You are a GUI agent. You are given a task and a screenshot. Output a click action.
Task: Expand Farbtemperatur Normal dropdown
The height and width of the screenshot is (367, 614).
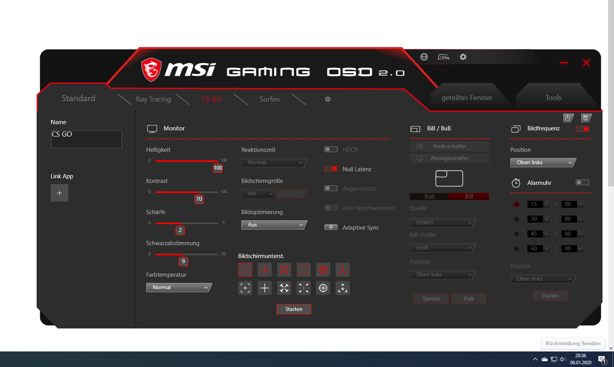tap(179, 288)
